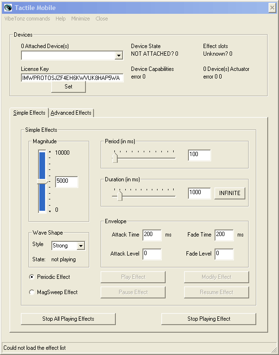
Task: Click the Duration slider thumb
Action: 120,196
